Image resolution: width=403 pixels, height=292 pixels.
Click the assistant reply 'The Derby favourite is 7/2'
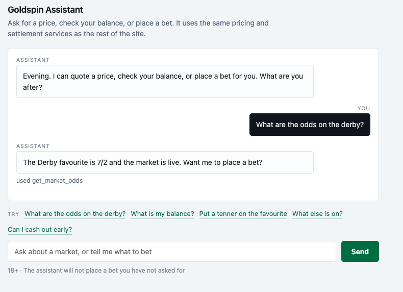coord(165,162)
